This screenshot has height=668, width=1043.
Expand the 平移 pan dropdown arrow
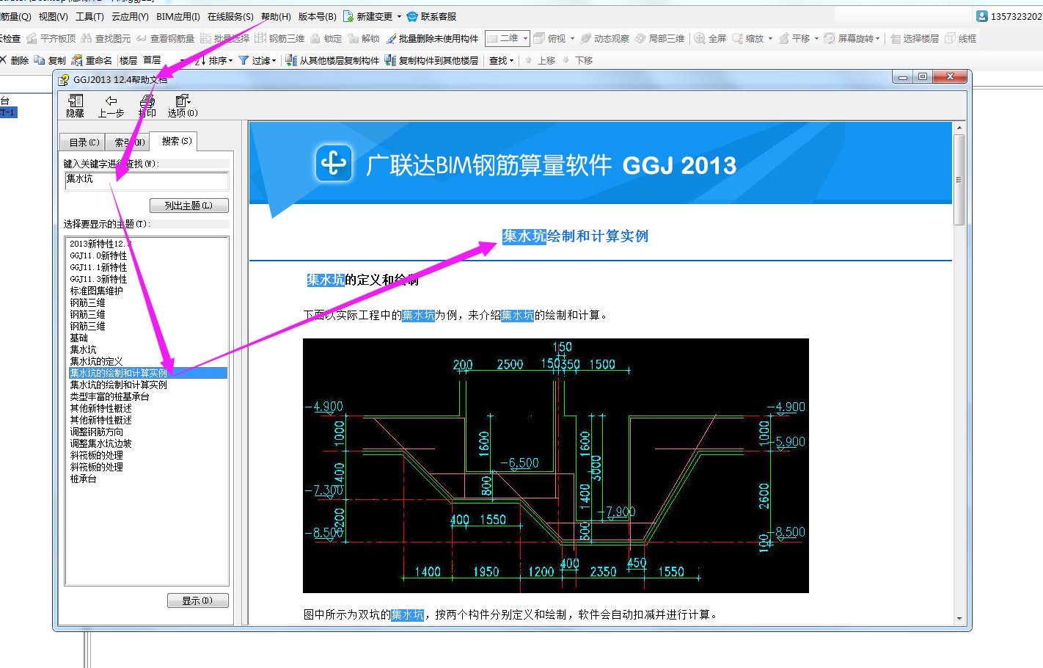coord(816,38)
